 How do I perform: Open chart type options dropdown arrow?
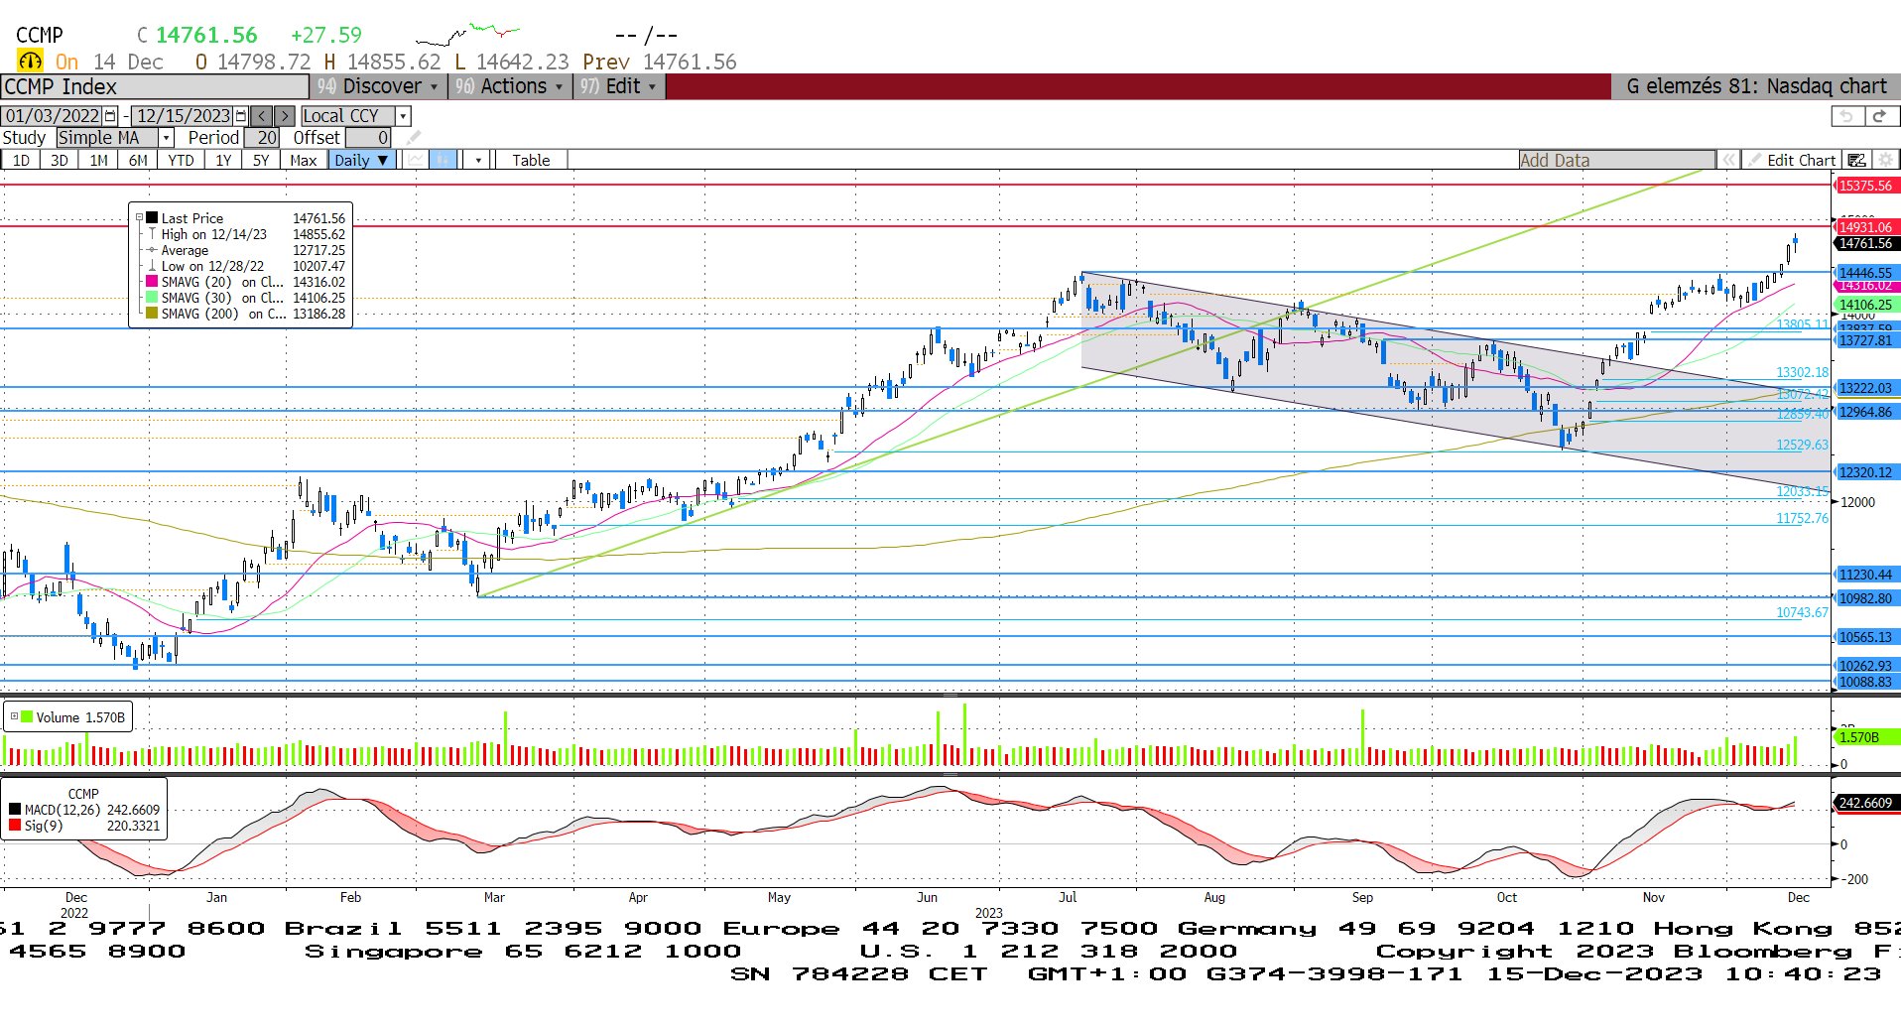coord(478,160)
